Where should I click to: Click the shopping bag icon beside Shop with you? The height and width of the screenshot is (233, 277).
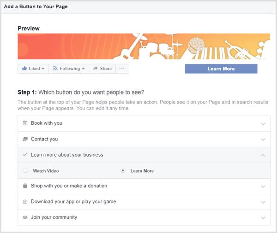pyautogui.click(x=25, y=186)
